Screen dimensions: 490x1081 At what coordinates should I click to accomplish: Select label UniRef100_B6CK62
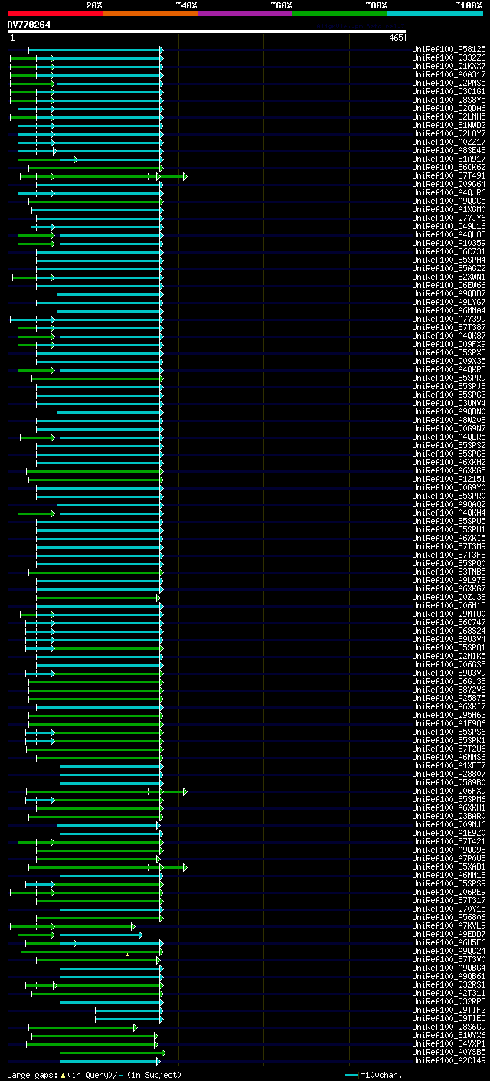pos(449,168)
